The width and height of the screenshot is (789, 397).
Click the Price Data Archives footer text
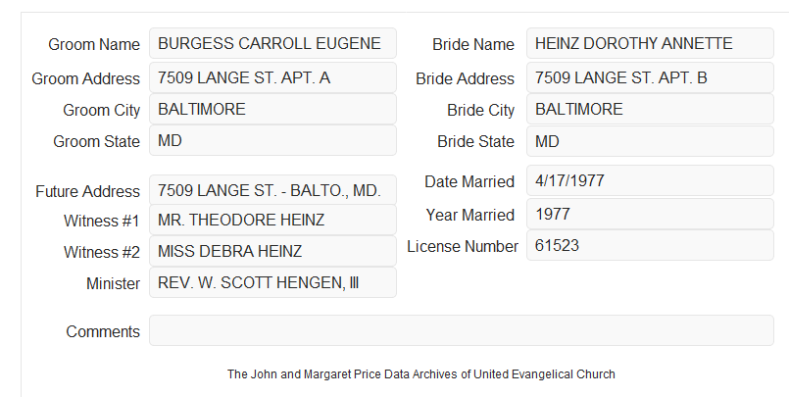pos(421,374)
